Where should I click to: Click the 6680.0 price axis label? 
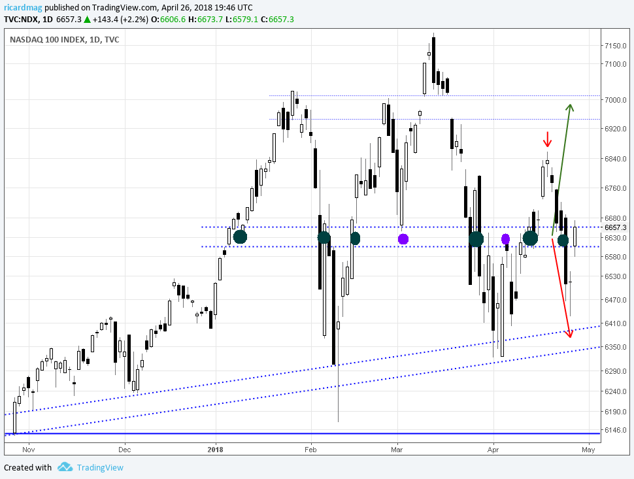point(616,219)
